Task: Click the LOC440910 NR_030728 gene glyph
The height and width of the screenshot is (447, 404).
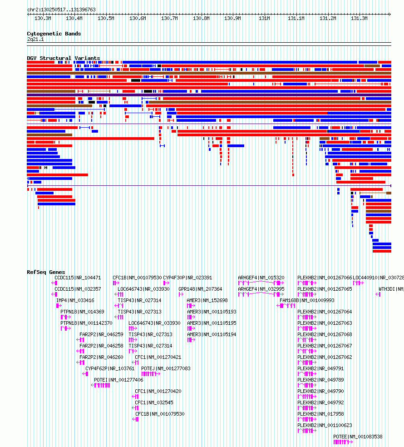Action: pyautogui.click(x=358, y=283)
